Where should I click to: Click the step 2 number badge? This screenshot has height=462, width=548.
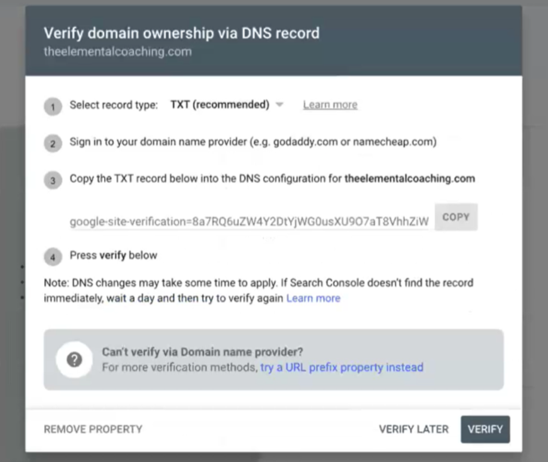coord(53,144)
